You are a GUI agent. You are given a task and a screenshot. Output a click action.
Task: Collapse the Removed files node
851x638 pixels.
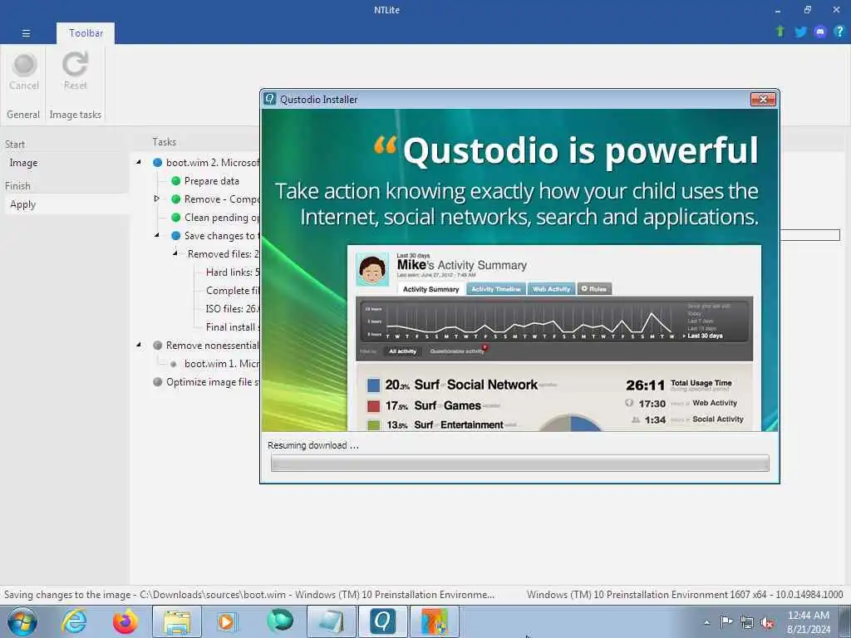pos(175,253)
